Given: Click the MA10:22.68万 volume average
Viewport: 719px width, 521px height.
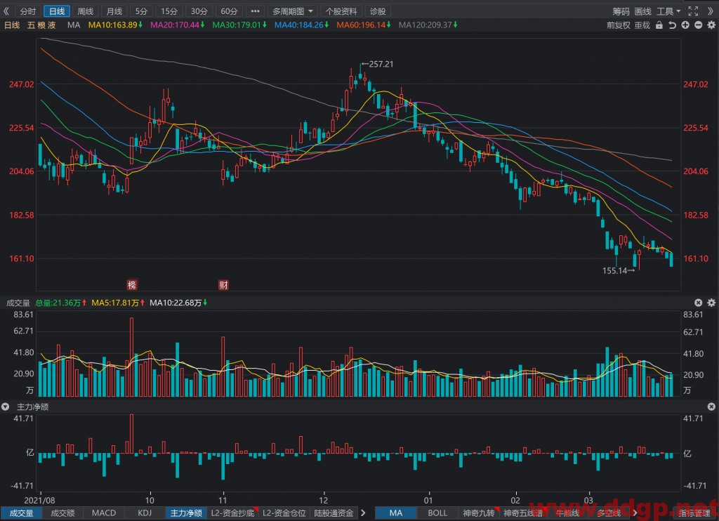Looking at the screenshot, I should pyautogui.click(x=176, y=303).
